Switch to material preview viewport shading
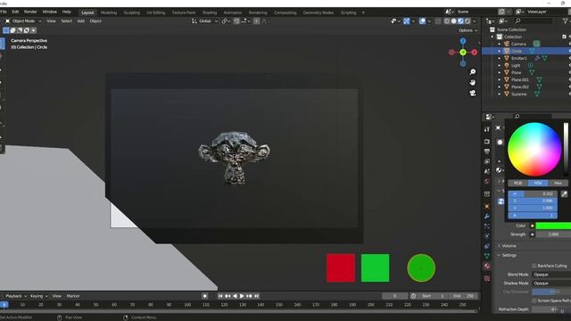The image size is (571, 321). tap(460, 21)
